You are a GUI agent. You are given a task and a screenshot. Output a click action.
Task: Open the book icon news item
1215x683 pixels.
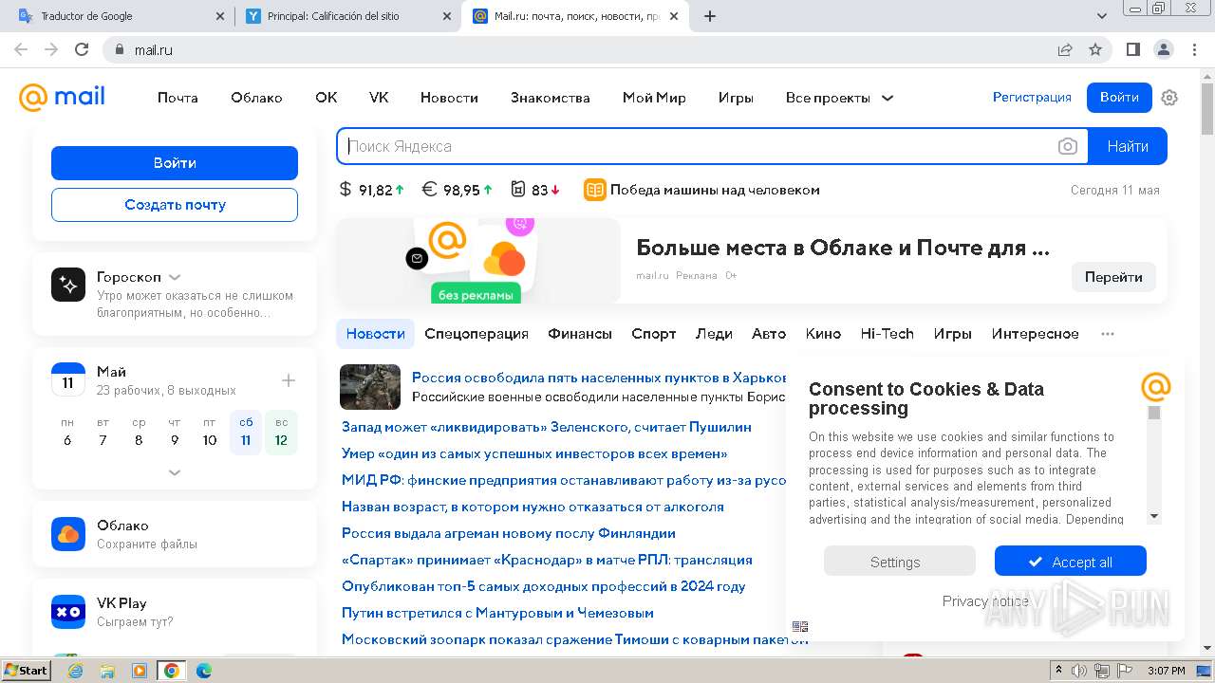pos(595,190)
